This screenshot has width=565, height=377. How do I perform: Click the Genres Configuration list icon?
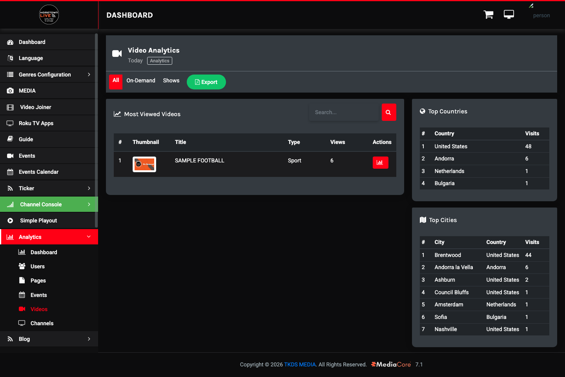(x=10, y=75)
